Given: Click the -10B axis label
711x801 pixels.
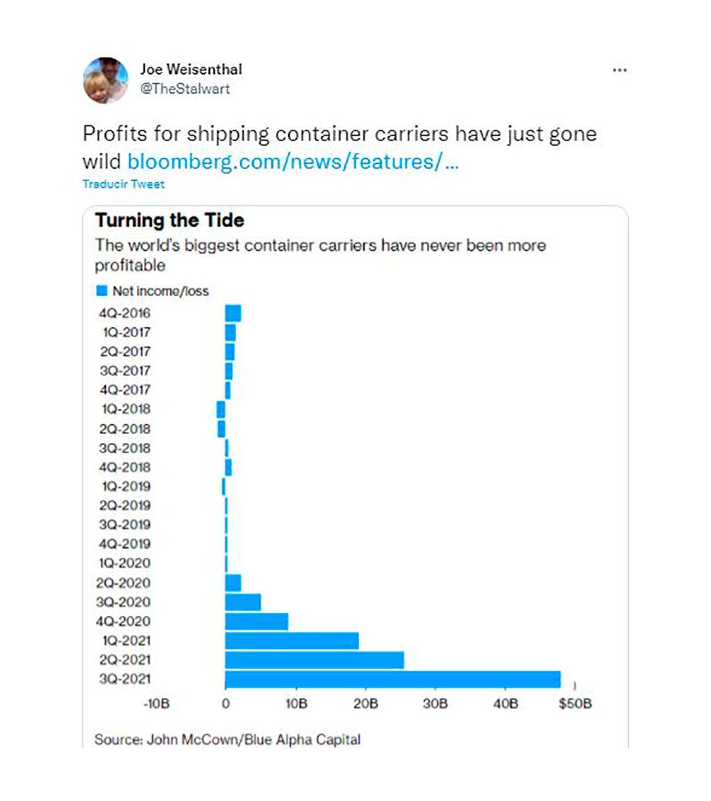Looking at the screenshot, I should coord(156,704).
